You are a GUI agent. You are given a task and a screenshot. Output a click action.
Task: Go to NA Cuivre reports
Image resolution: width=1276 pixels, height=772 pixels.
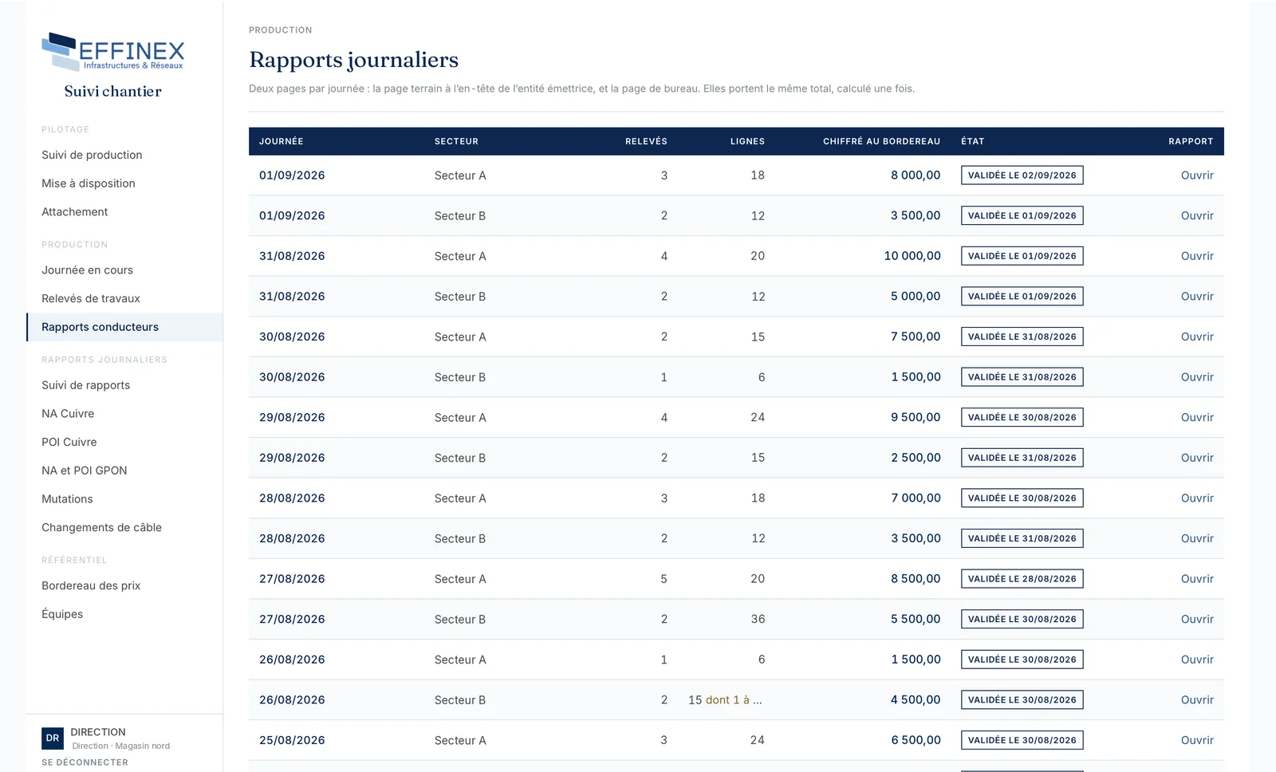[68, 414]
